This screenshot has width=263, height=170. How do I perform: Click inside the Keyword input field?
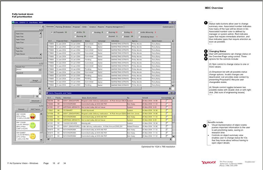click(29, 76)
